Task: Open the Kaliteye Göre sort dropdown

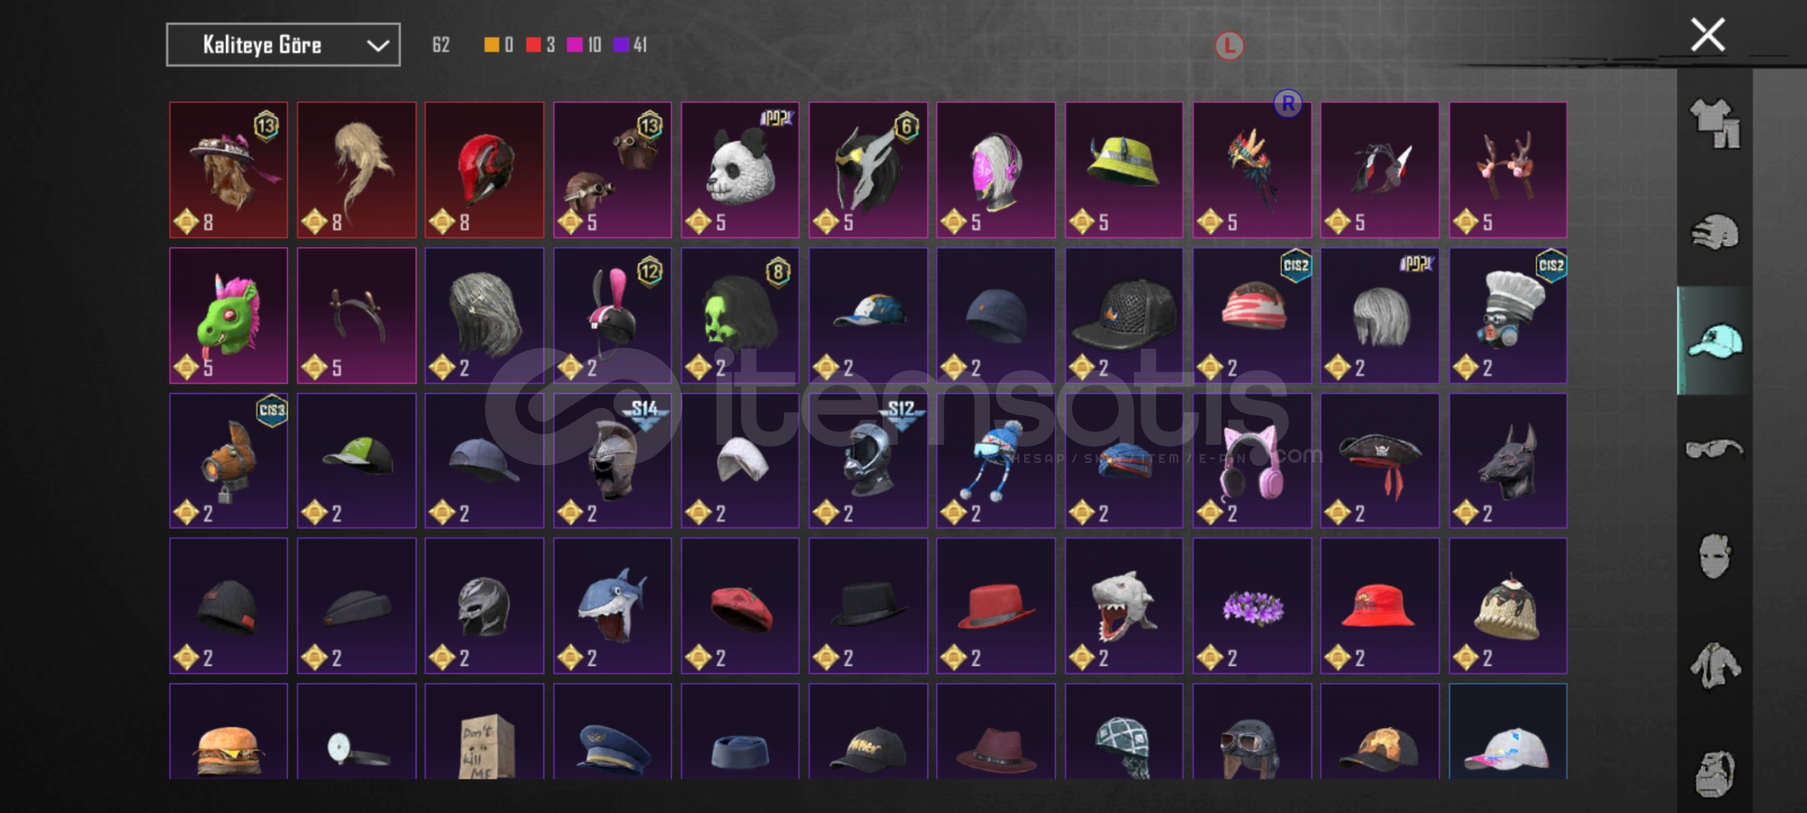Action: click(283, 45)
